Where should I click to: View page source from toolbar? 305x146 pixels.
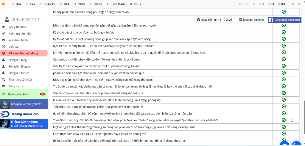point(96,4)
